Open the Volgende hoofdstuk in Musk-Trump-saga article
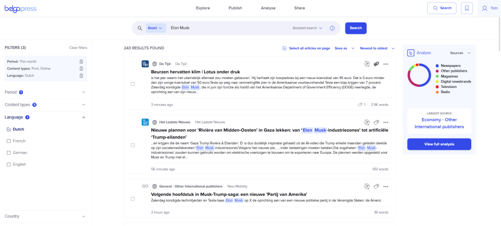 (229, 194)
